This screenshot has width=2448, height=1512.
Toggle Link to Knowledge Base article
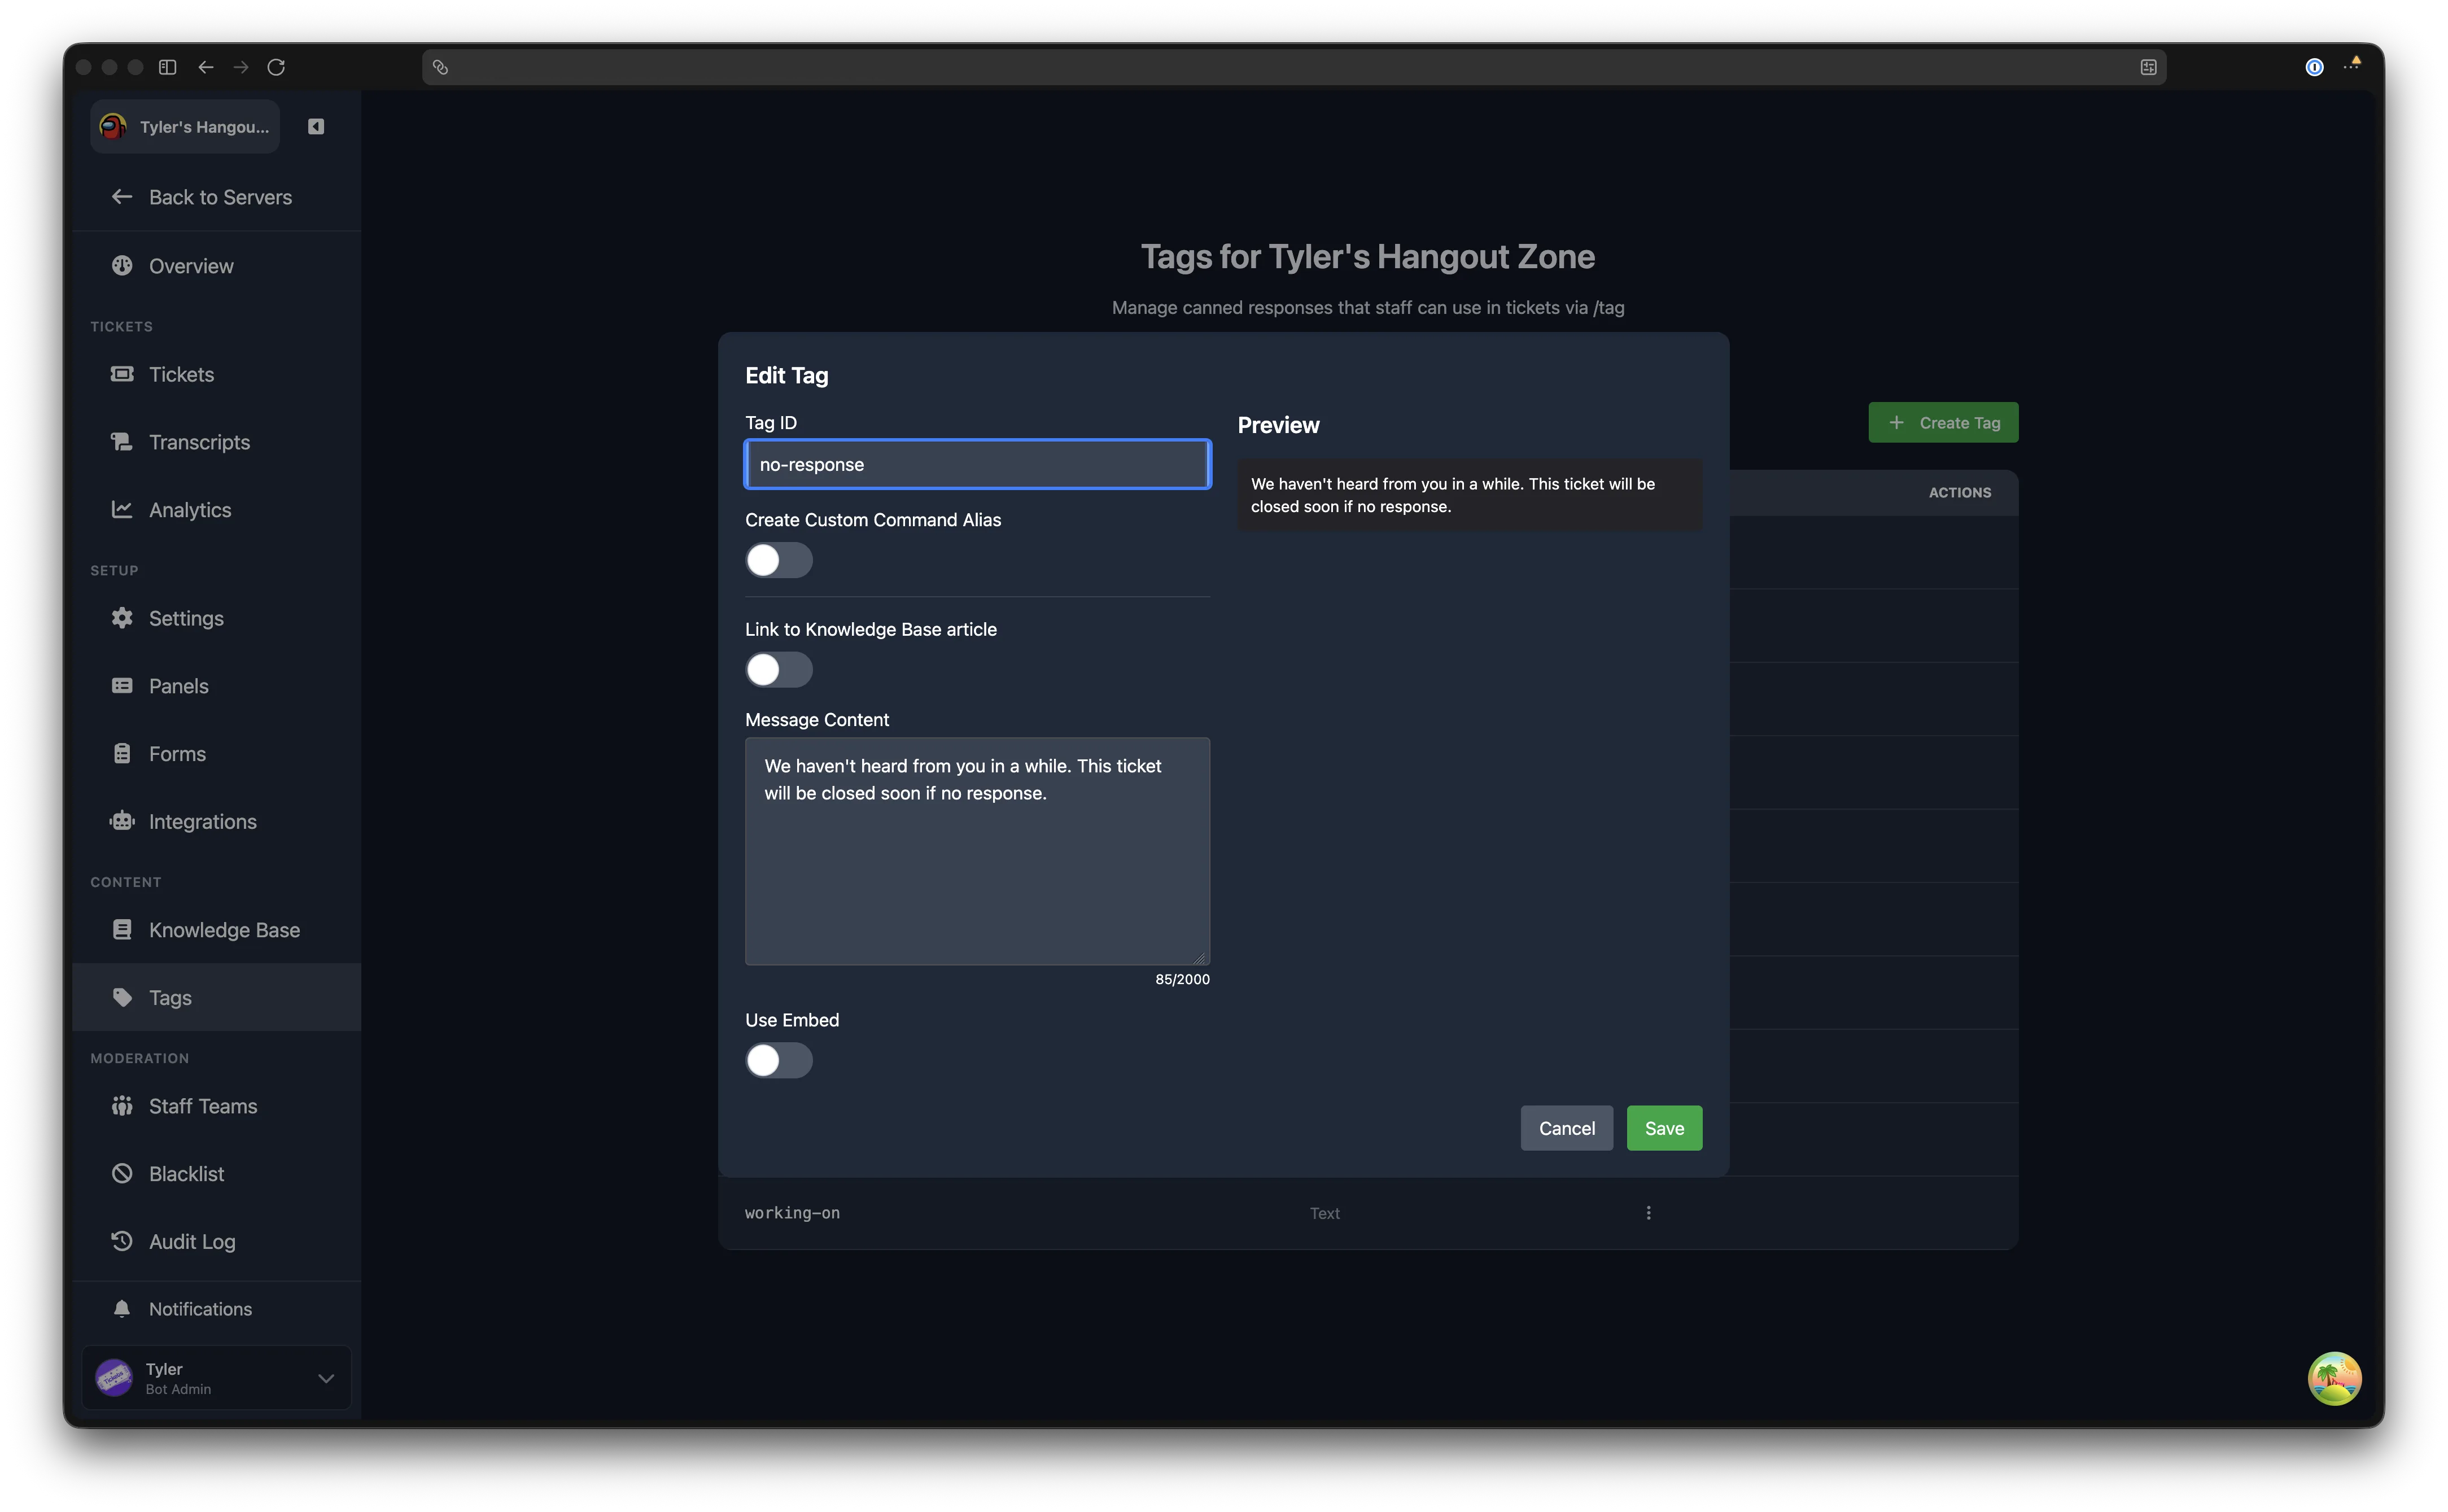click(x=778, y=670)
